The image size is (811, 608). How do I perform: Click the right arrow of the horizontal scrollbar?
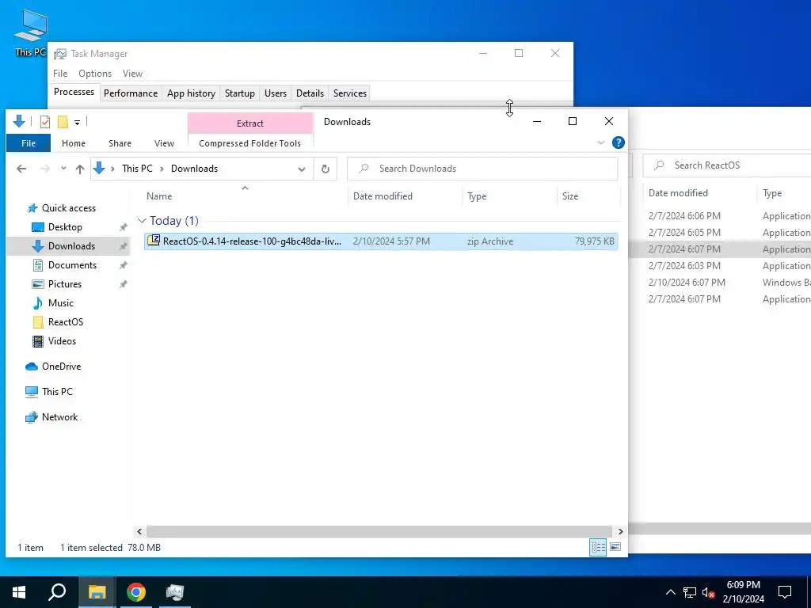pyautogui.click(x=621, y=531)
